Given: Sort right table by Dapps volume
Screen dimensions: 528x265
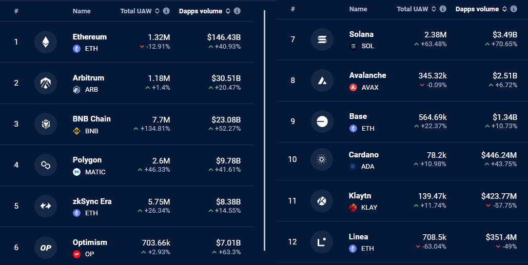Looking at the screenshot, I should tap(504, 9).
